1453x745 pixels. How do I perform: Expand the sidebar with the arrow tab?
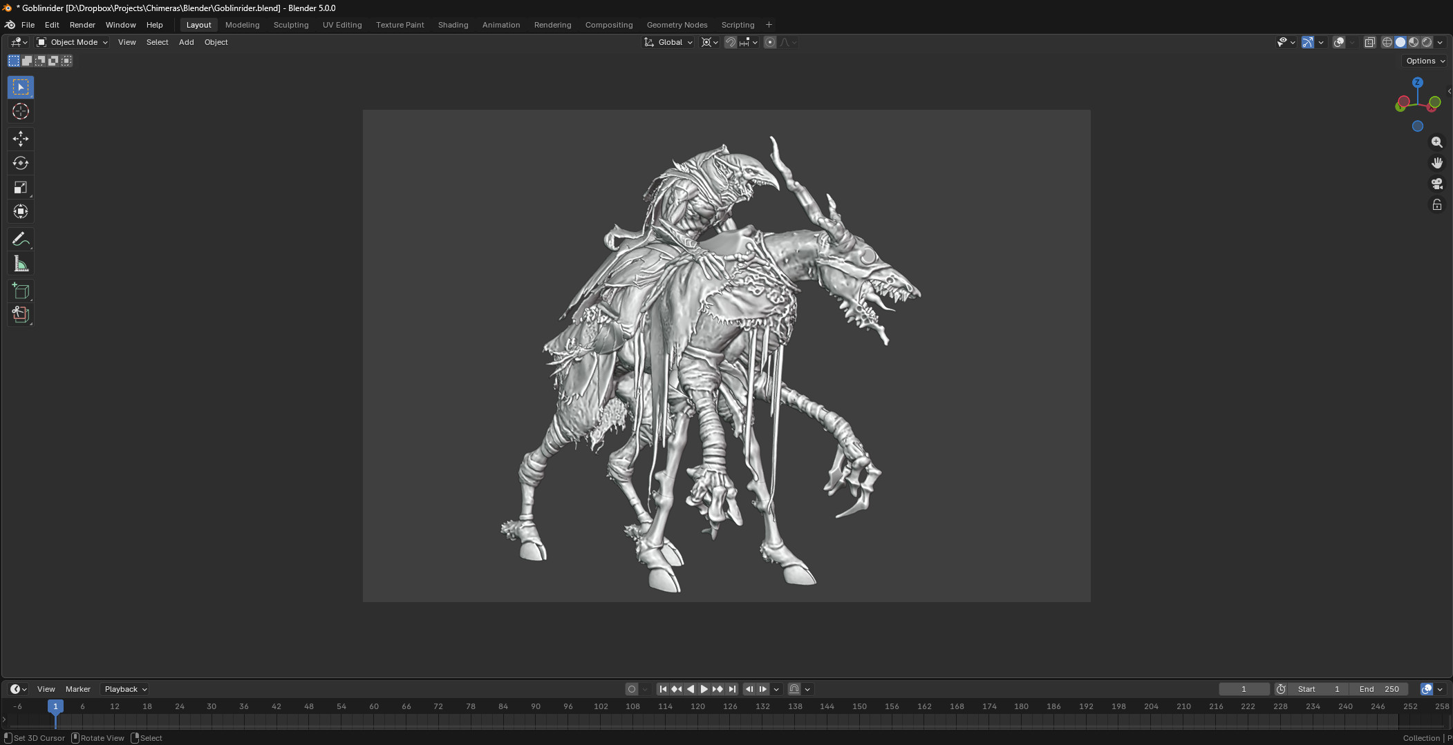coord(1449,91)
